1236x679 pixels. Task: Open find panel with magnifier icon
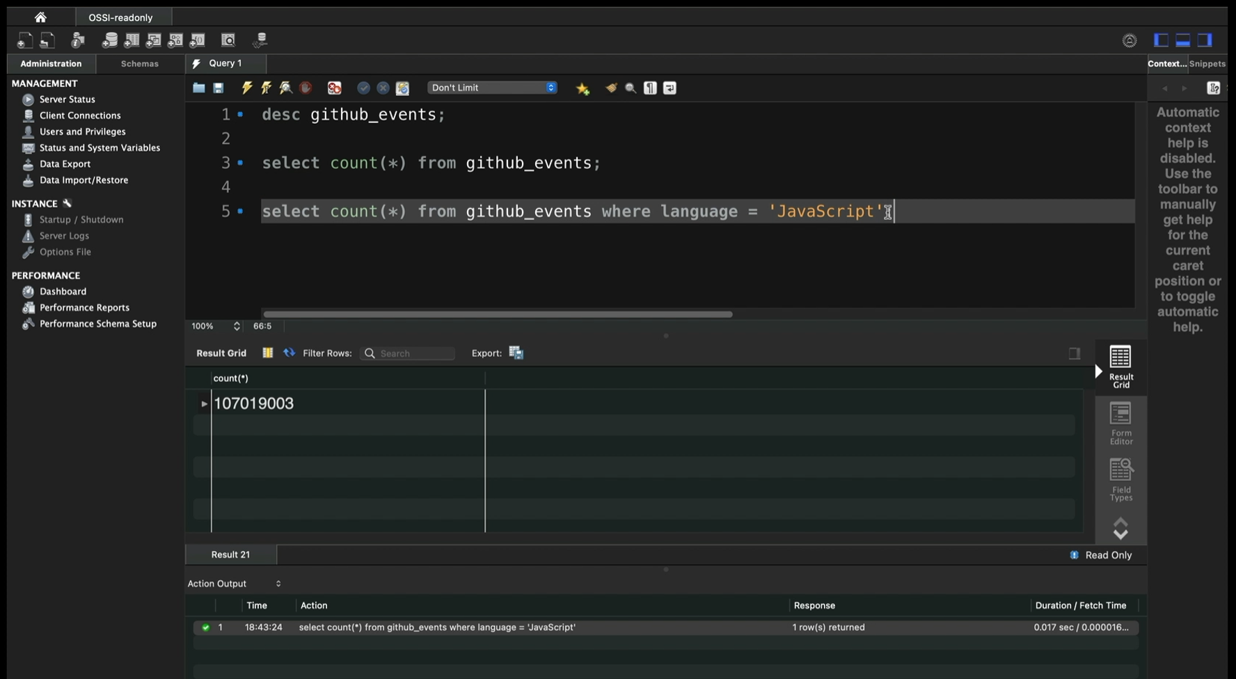tap(631, 88)
